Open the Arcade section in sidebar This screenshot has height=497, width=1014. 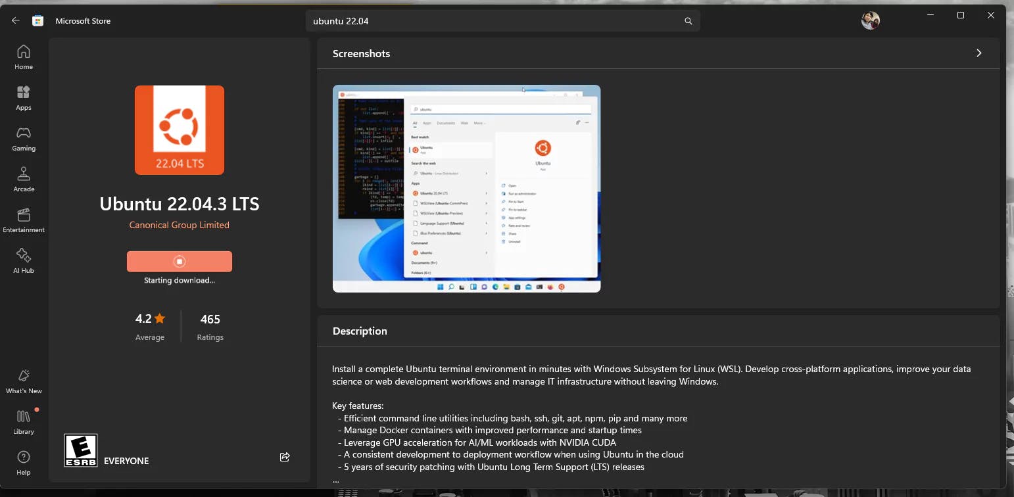tap(24, 179)
